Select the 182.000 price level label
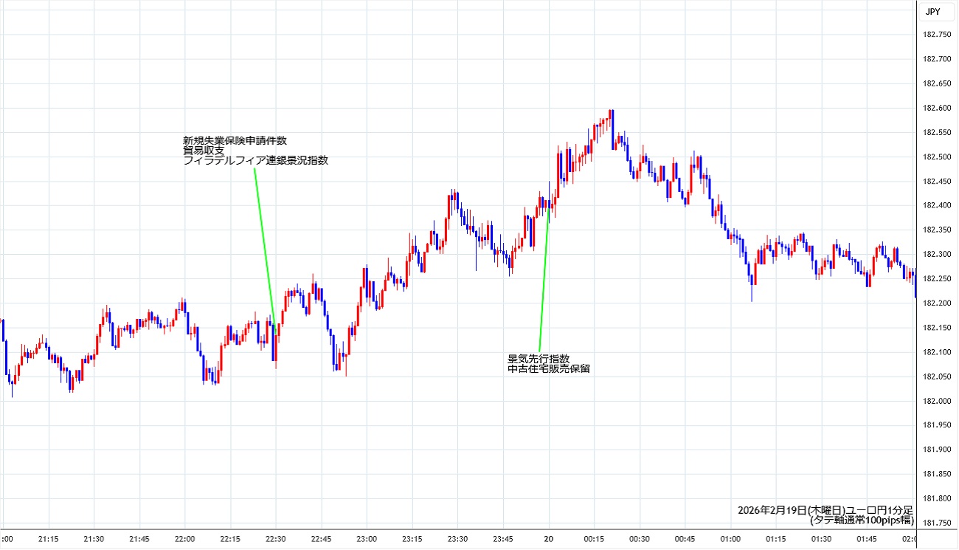Screen dimensions: 959x550 tap(937, 401)
